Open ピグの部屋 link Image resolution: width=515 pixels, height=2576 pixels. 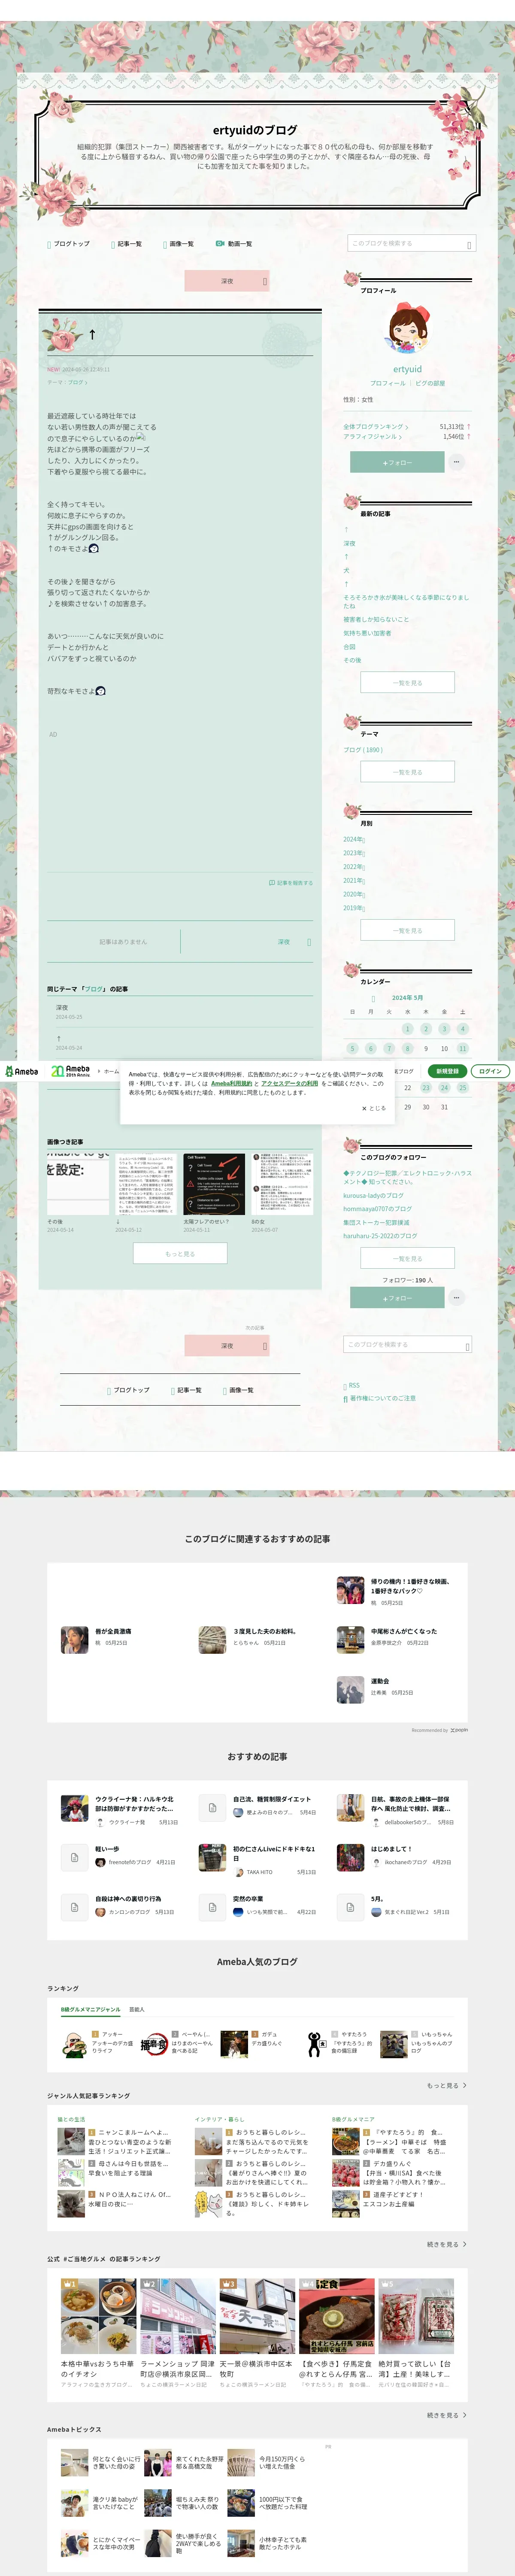point(430,383)
